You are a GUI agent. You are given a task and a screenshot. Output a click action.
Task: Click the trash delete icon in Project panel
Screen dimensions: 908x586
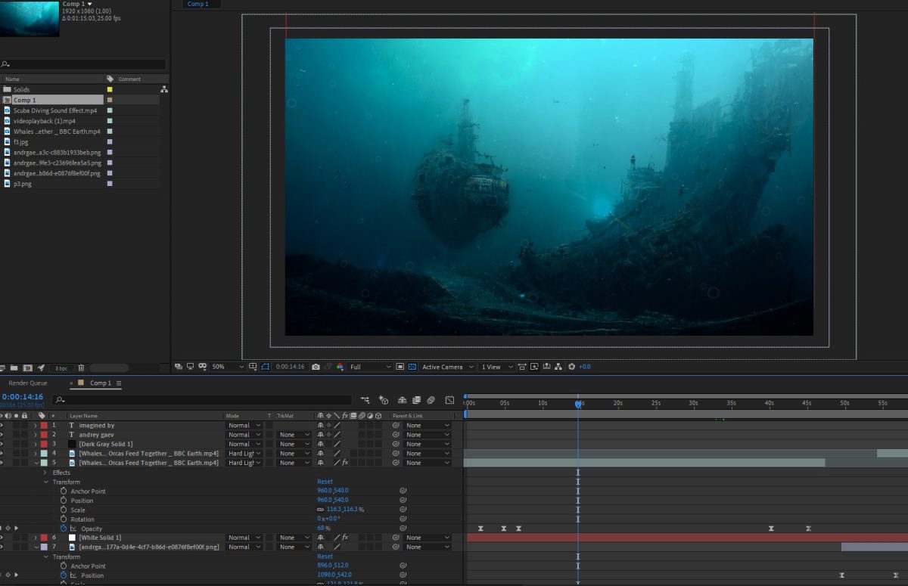point(81,368)
